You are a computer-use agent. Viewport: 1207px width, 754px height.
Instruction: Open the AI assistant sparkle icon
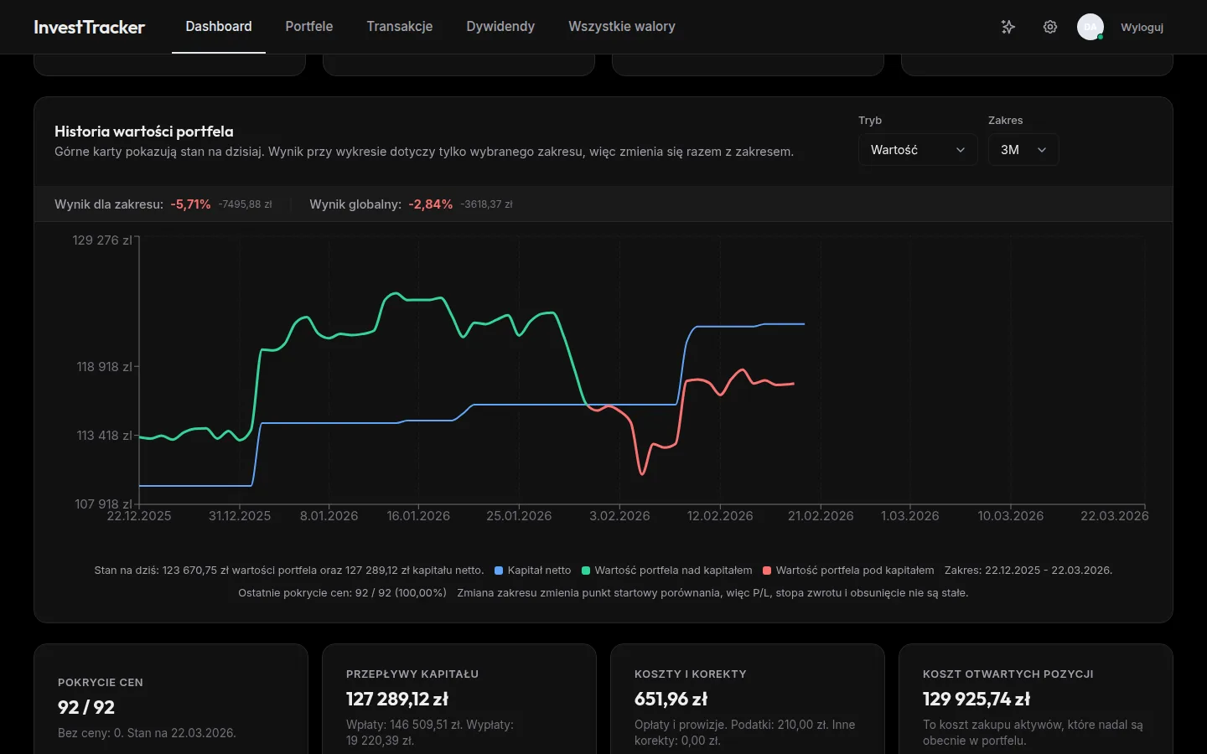(1008, 27)
